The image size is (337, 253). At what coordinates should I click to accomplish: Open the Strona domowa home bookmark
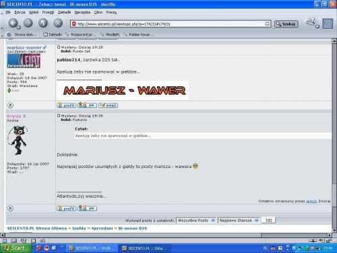[x=22, y=34]
